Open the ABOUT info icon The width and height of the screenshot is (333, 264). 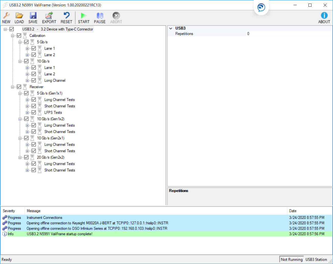pyautogui.click(x=324, y=17)
